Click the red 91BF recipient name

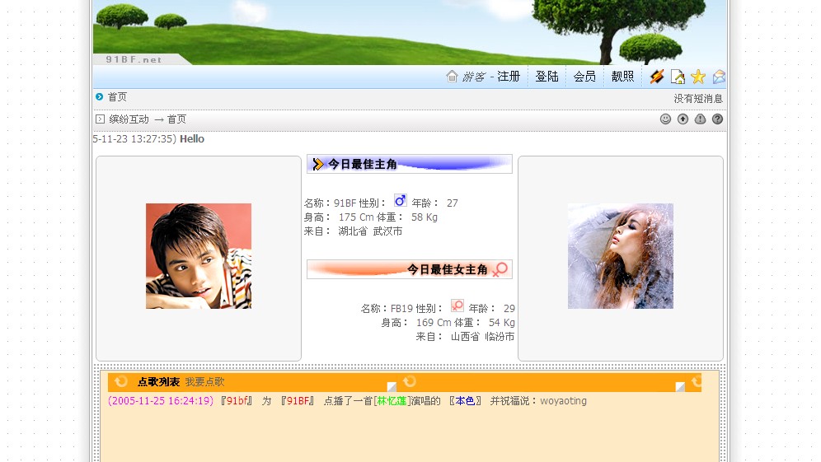click(x=297, y=401)
